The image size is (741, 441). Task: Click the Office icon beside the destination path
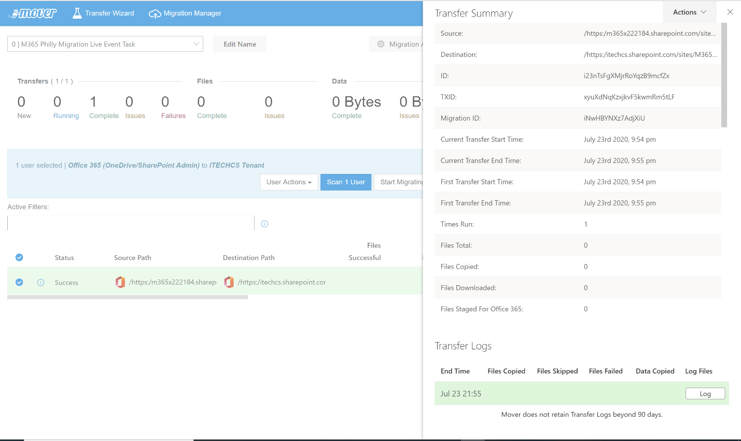point(229,282)
